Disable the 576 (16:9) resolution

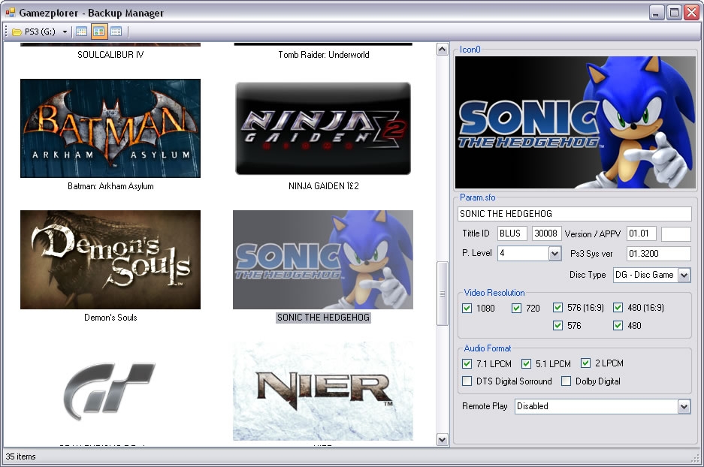click(557, 307)
